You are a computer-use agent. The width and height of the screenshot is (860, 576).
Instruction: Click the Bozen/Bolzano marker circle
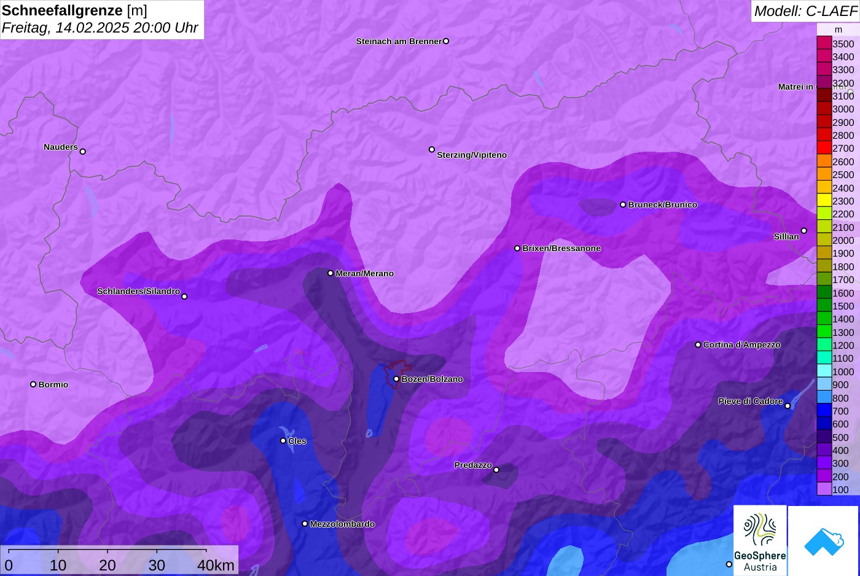pos(396,379)
